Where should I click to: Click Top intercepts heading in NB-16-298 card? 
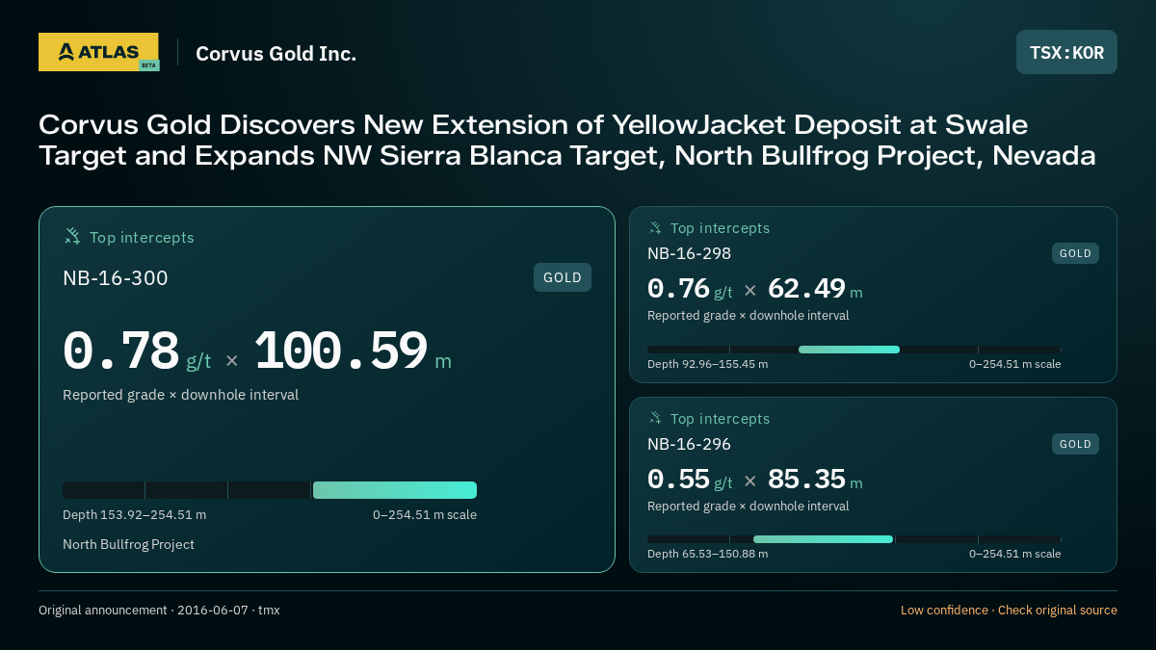(x=721, y=228)
